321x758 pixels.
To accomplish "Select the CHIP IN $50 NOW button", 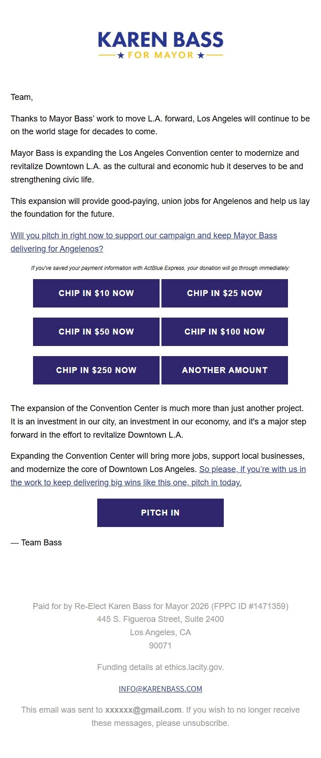I will [96, 332].
